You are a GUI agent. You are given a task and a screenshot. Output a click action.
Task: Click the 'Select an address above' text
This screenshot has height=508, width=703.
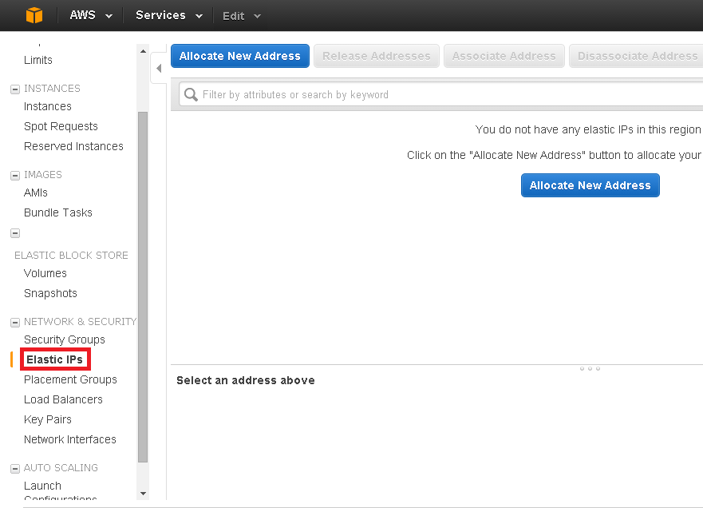coord(246,380)
